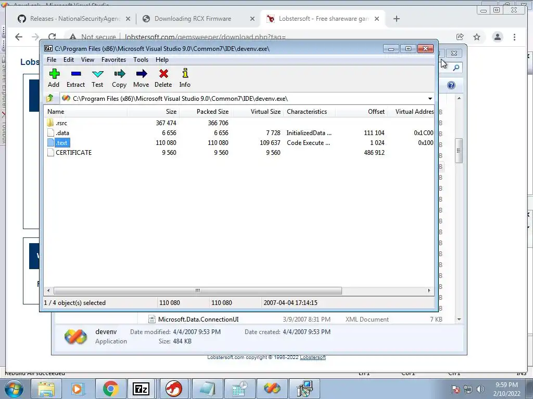Open the View menu
The height and width of the screenshot is (399, 533).
pyautogui.click(x=87, y=60)
